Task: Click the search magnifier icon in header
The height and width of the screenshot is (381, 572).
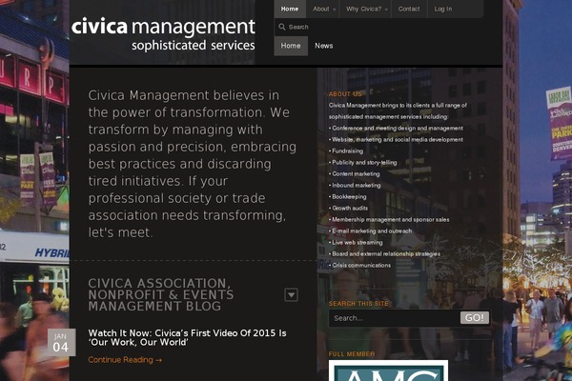Action: (281, 27)
